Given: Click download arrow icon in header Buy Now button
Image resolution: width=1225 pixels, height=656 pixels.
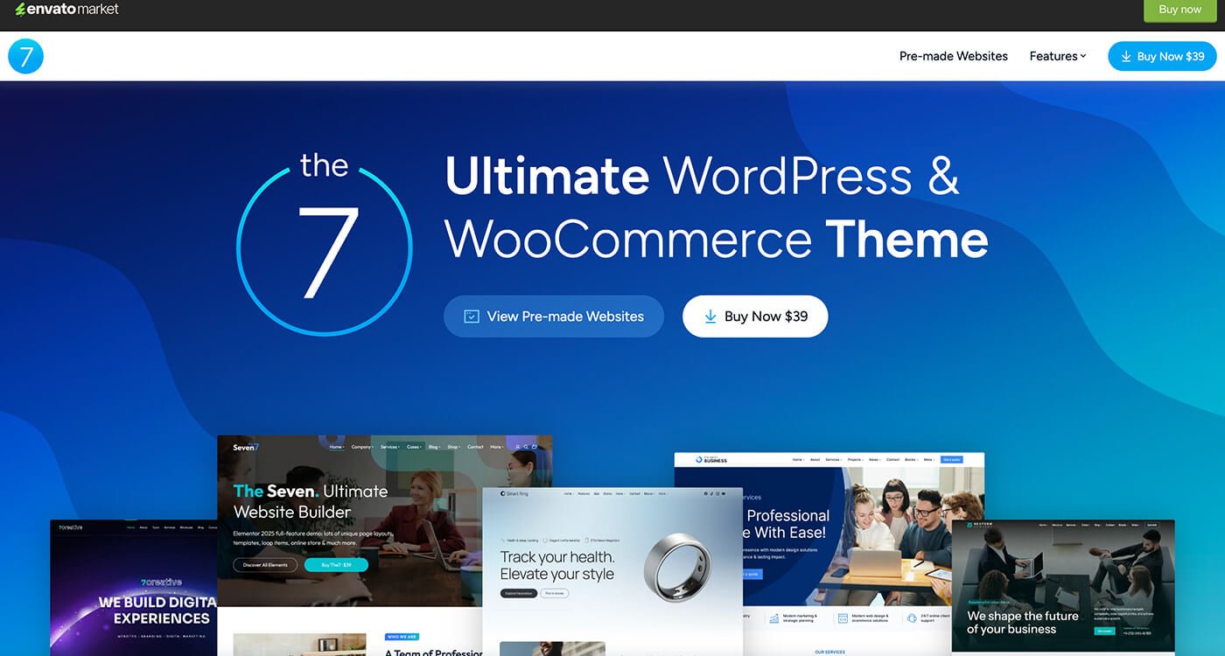Looking at the screenshot, I should coord(1125,56).
